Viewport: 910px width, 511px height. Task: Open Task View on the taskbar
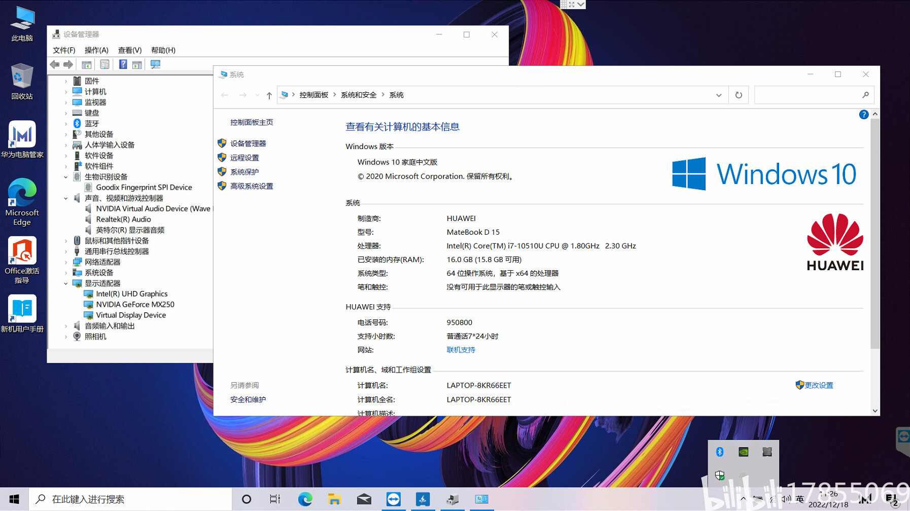click(x=275, y=499)
